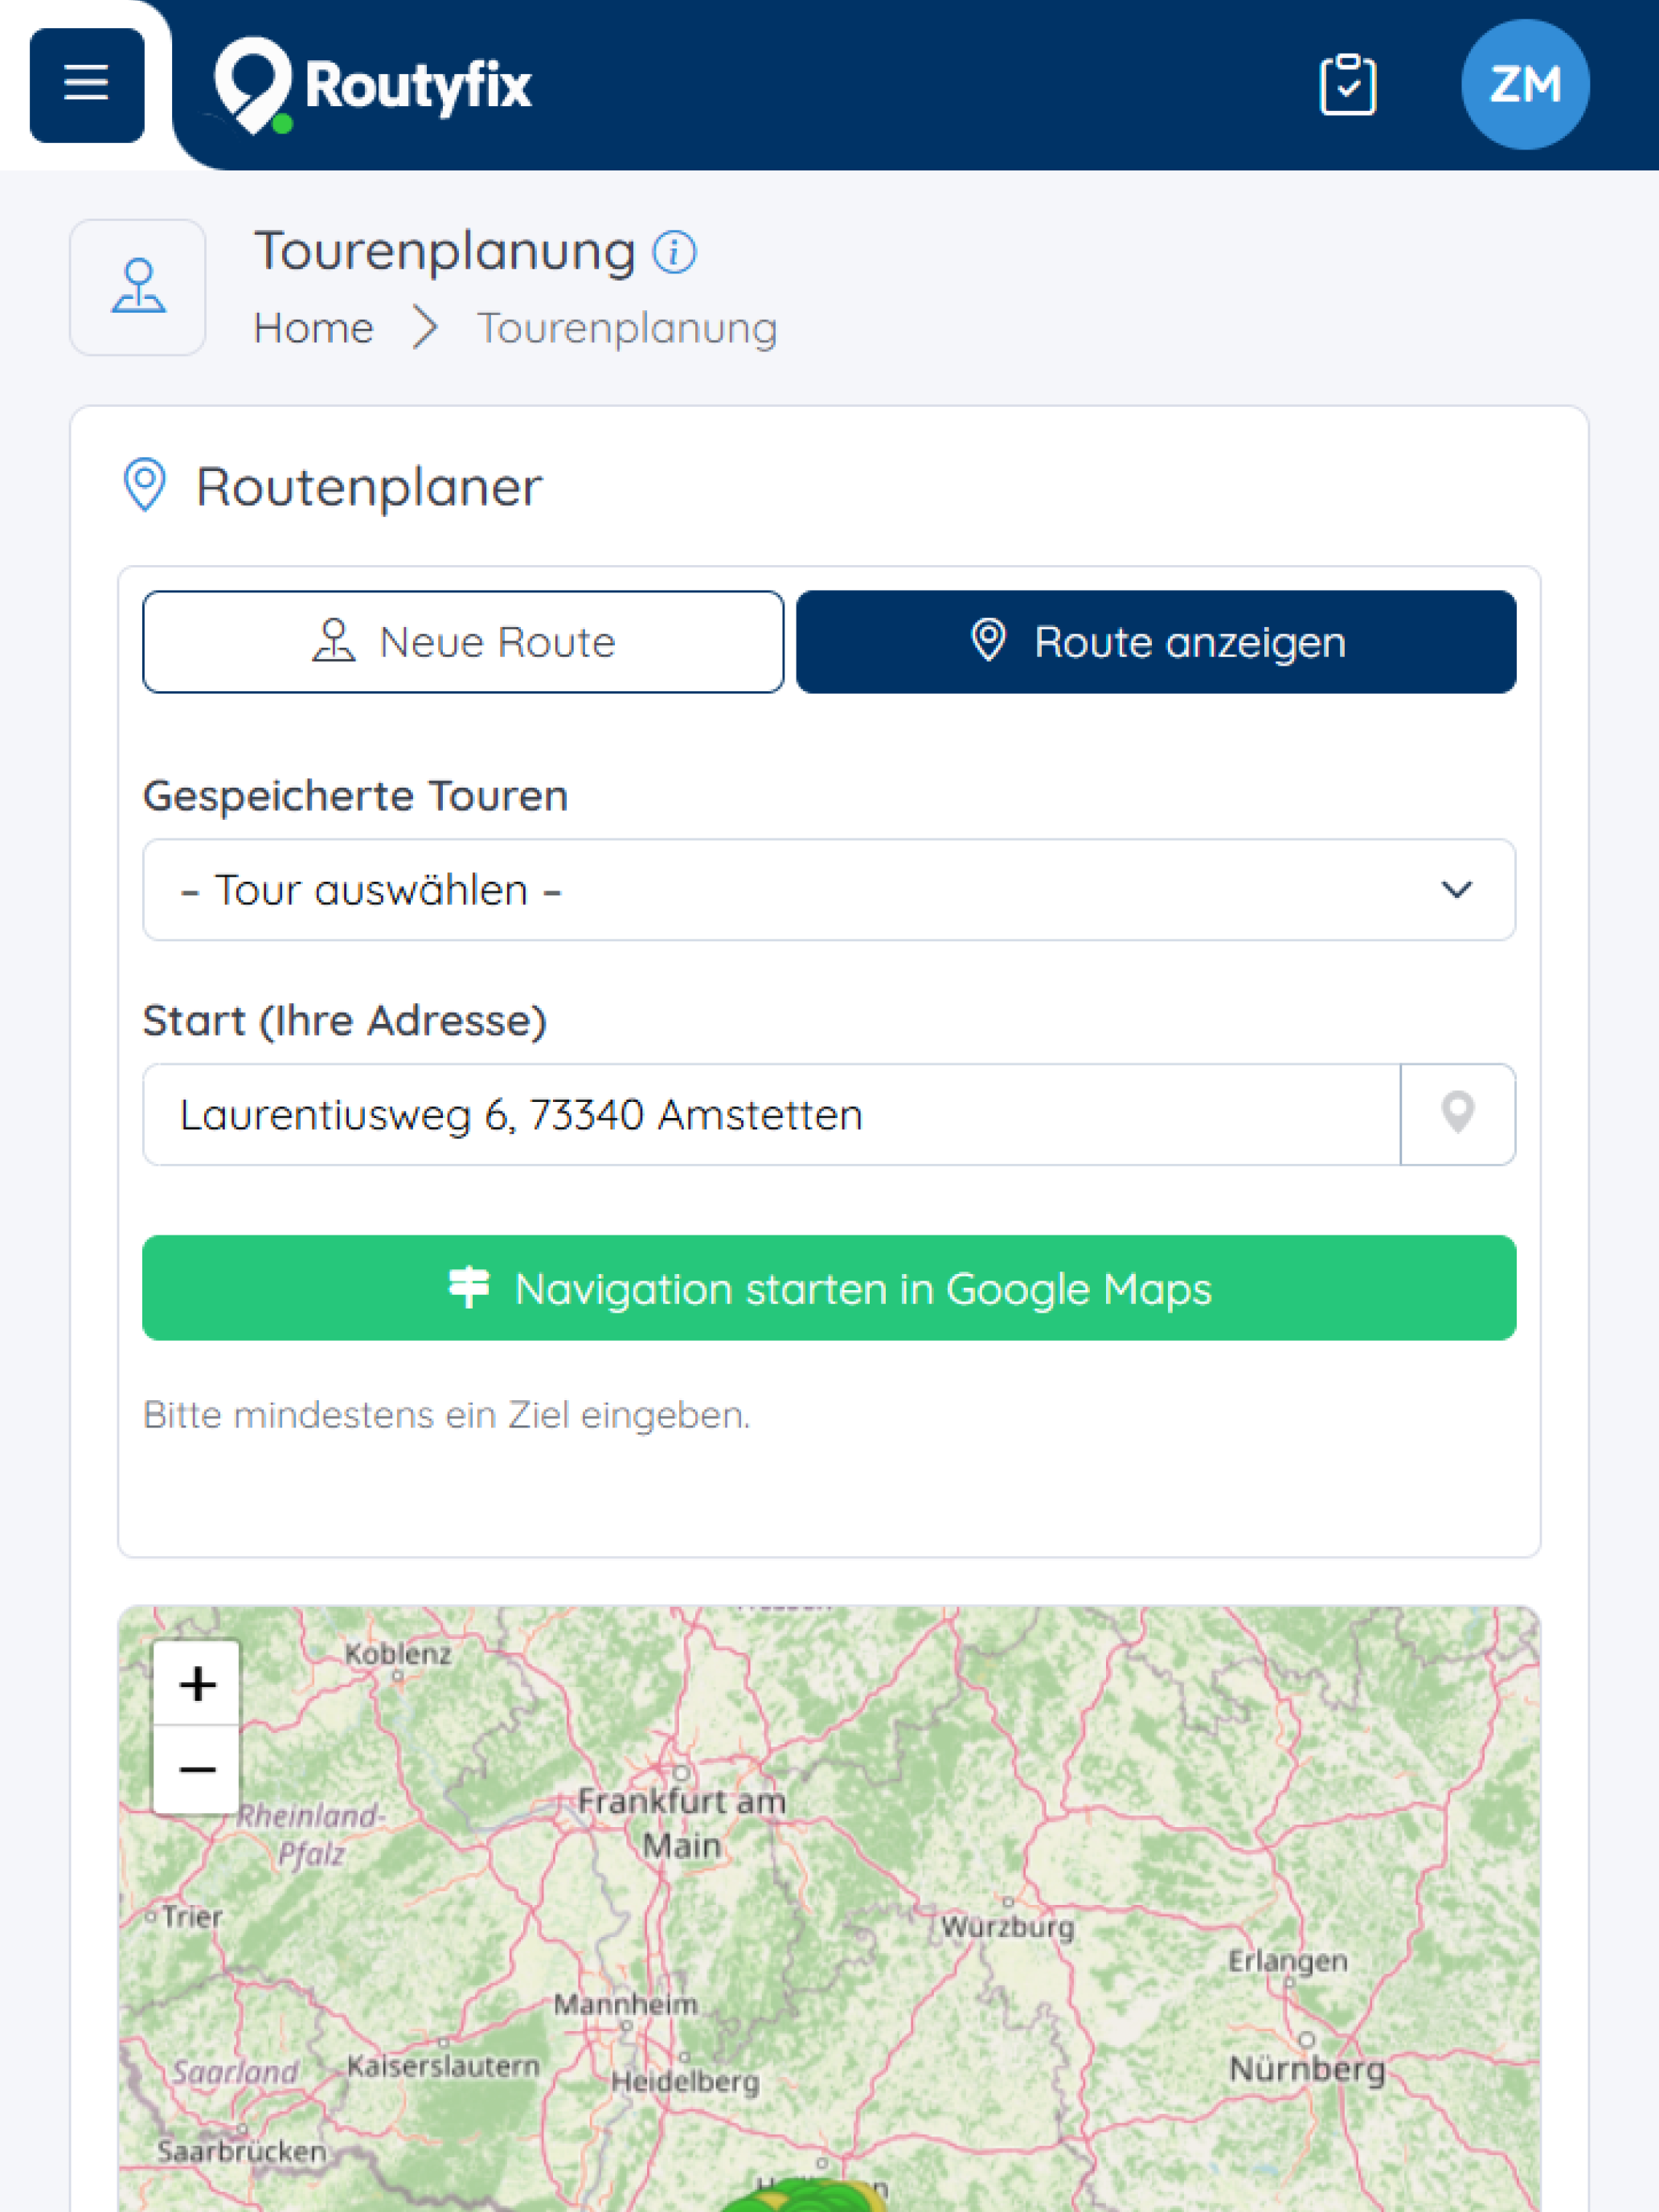The image size is (1659, 2212).
Task: Start navigation in Google Maps
Action: point(829,1288)
